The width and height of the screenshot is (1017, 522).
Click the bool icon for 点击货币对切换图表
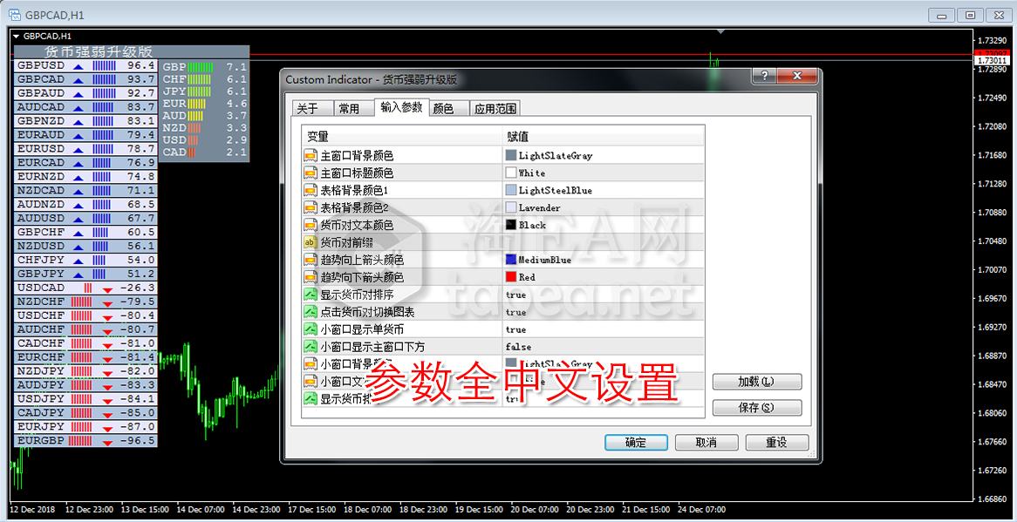pos(310,312)
